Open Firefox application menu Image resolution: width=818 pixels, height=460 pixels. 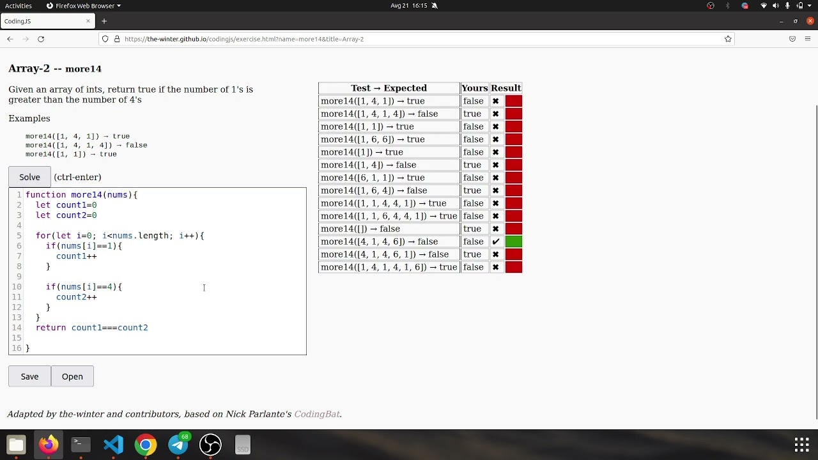pos(808,39)
